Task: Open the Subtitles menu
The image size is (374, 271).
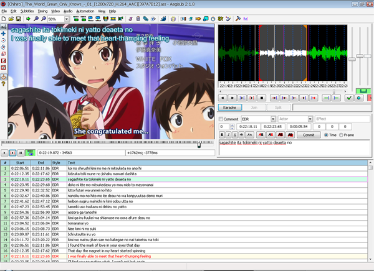Action: pyautogui.click(x=27, y=11)
